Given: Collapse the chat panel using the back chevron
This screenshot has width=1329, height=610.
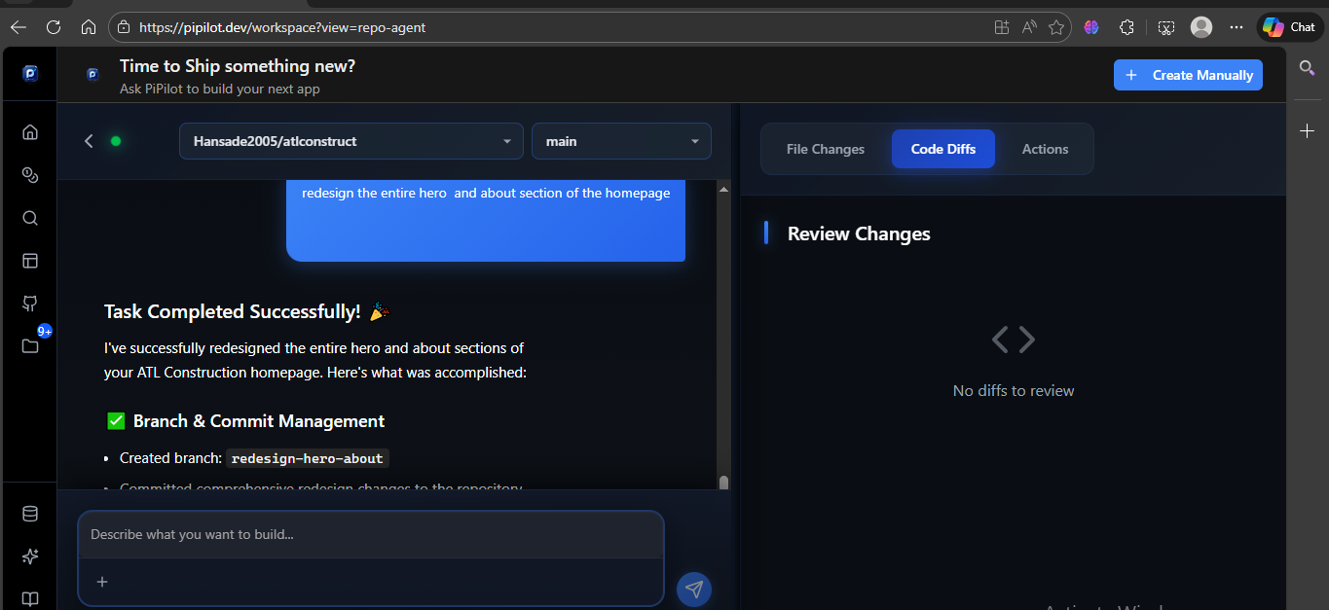Looking at the screenshot, I should [x=89, y=140].
